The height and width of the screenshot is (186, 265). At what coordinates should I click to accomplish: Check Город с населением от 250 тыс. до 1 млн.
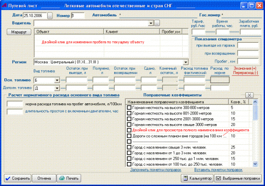pyautogui.click(x=129, y=159)
